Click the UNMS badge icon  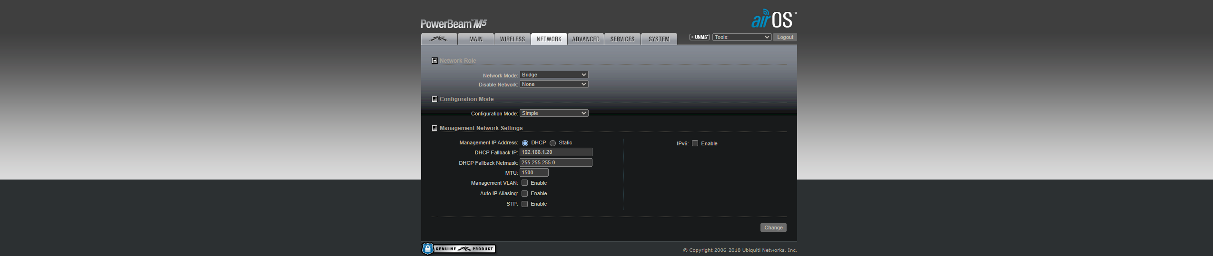tap(699, 37)
